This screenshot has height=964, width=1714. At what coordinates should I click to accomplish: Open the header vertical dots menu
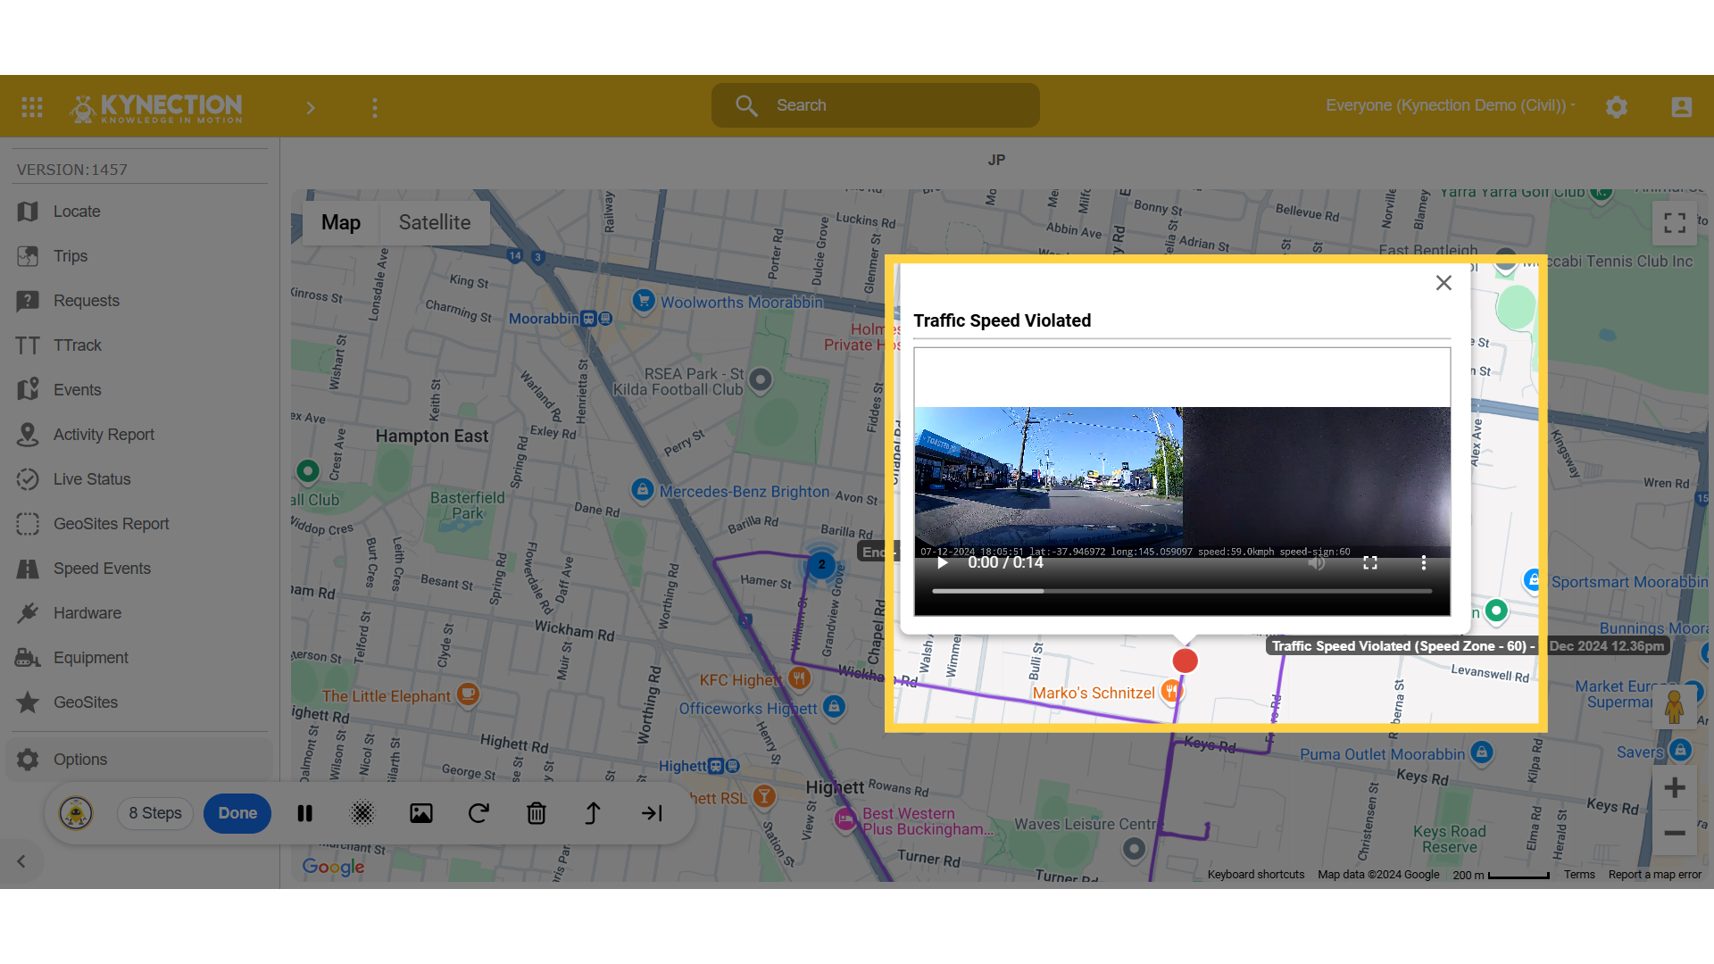(375, 108)
